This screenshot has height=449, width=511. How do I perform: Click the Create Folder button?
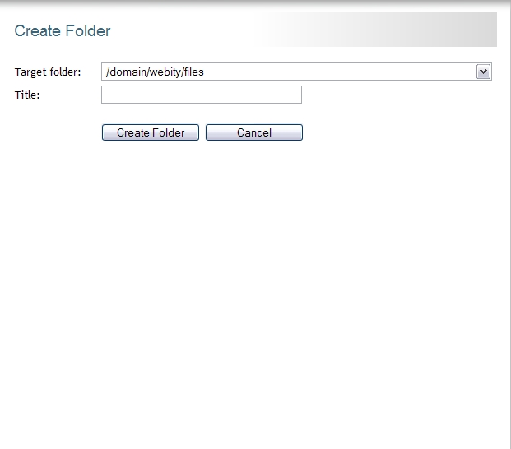click(151, 132)
